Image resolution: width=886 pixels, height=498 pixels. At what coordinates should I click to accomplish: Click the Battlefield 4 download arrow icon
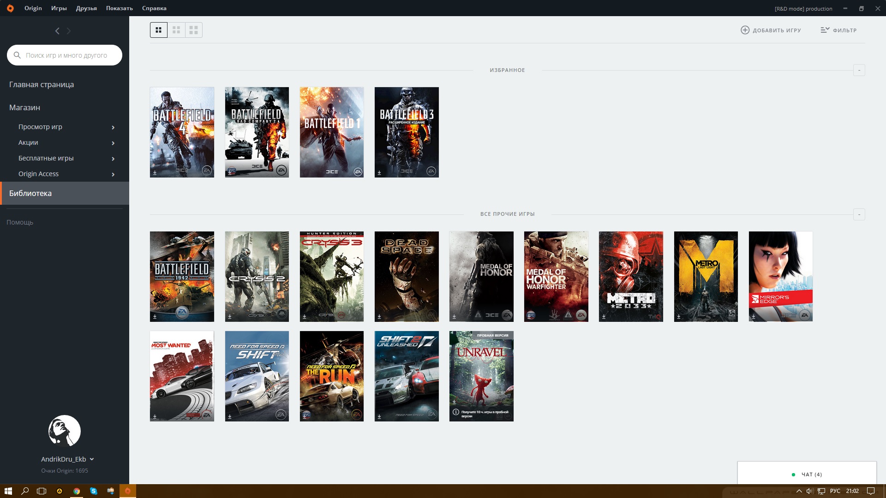(155, 173)
